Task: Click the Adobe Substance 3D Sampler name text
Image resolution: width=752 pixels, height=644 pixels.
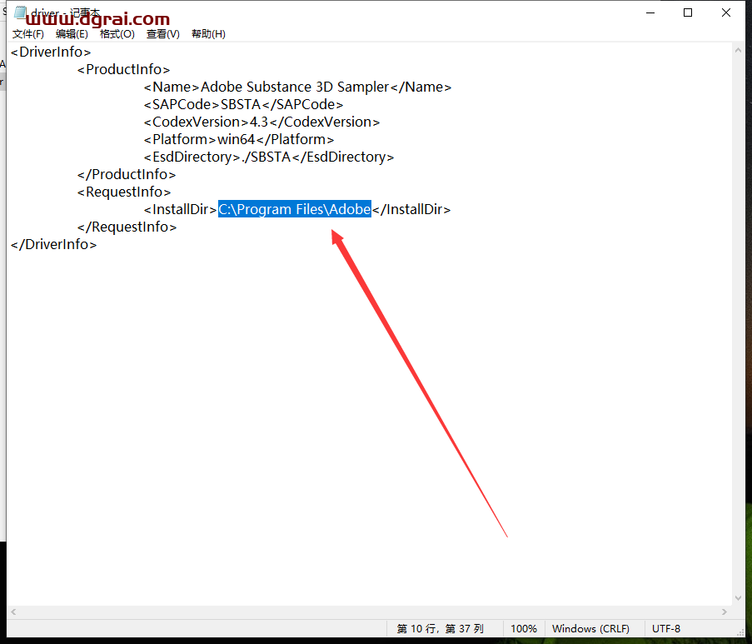Action: (295, 87)
